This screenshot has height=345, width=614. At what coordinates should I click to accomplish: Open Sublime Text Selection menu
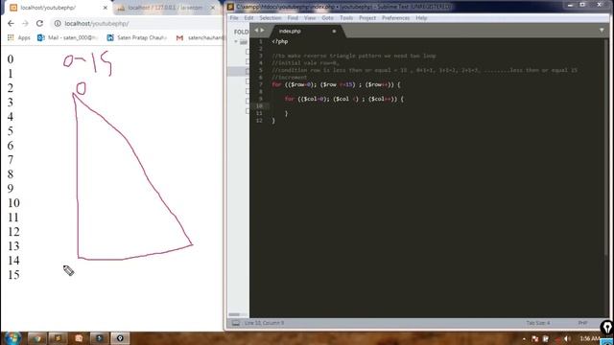pyautogui.click(x=271, y=18)
